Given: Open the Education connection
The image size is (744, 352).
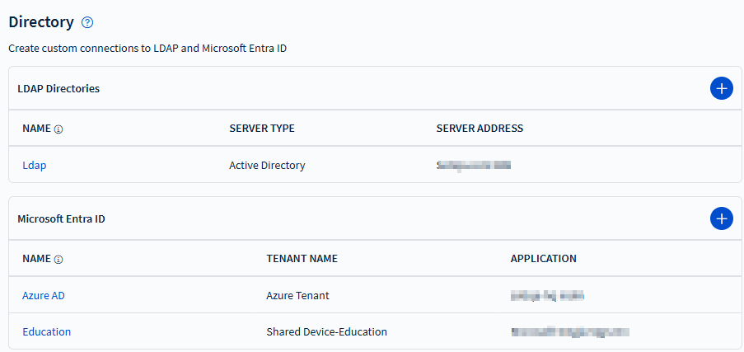Looking at the screenshot, I should coord(47,332).
